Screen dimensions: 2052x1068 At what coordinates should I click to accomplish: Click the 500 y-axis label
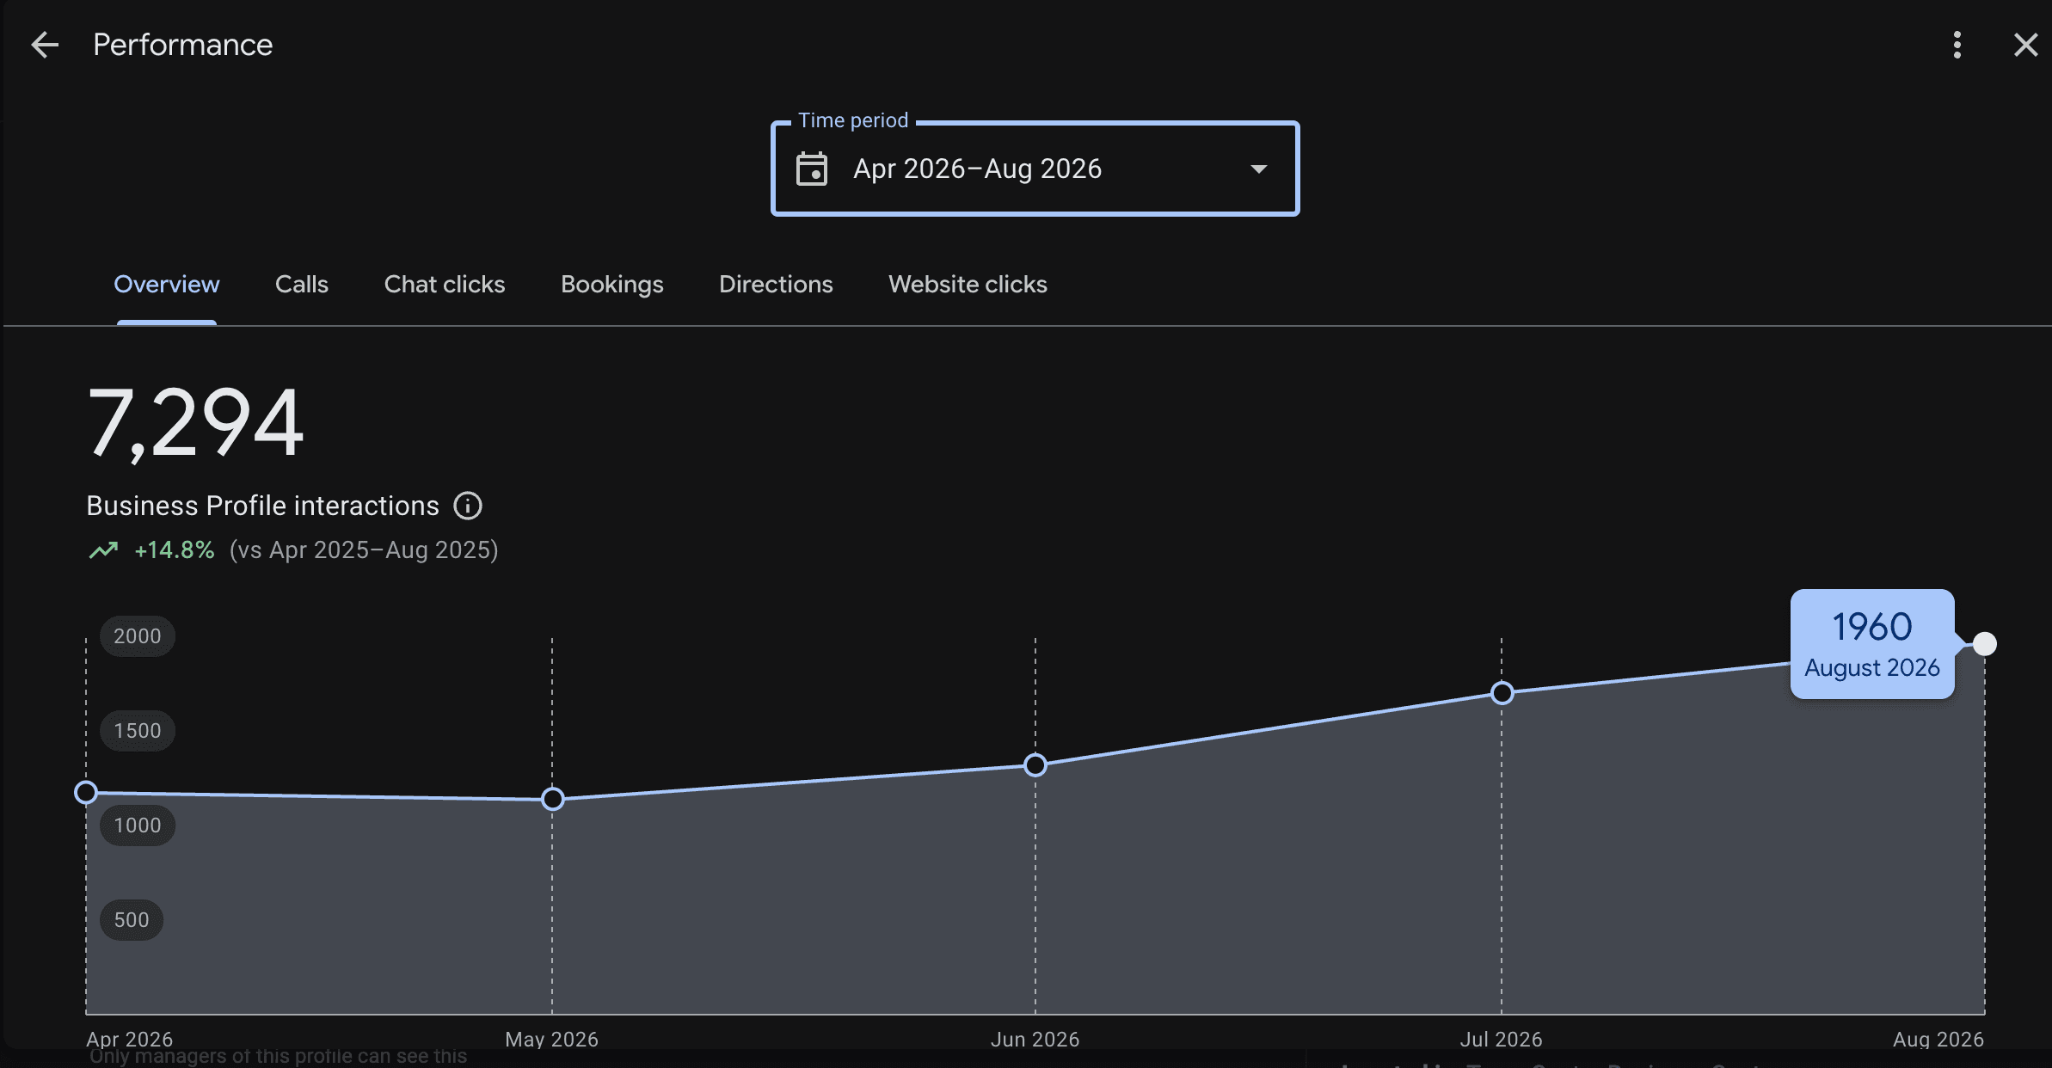(x=132, y=920)
